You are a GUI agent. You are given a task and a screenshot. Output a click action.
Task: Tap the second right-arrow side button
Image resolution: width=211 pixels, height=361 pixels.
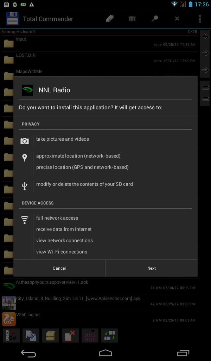click(x=205, y=53)
